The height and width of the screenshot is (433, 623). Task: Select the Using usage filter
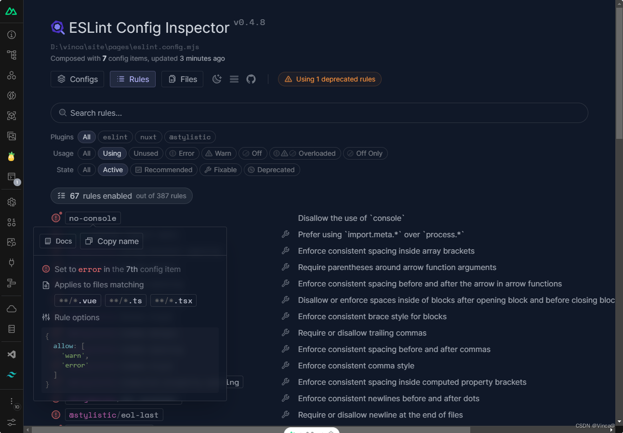point(112,153)
